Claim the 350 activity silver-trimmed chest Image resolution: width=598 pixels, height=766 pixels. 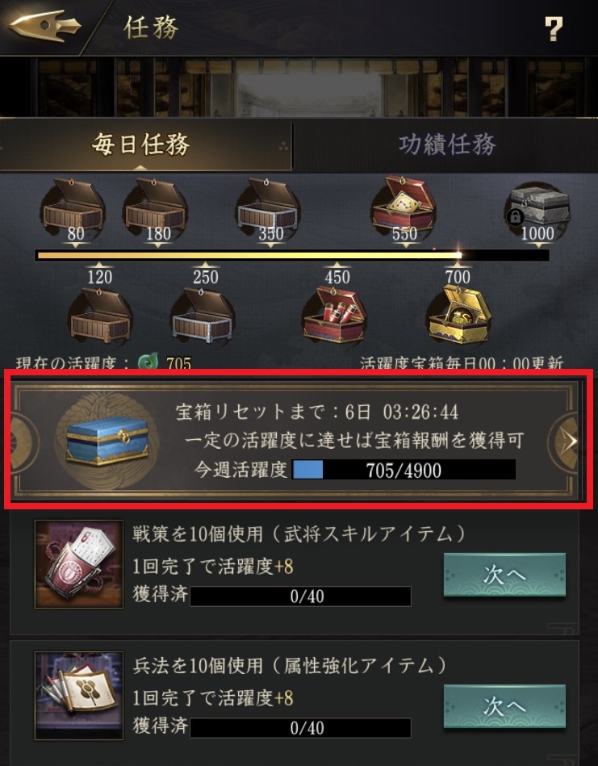pyautogui.click(x=268, y=206)
